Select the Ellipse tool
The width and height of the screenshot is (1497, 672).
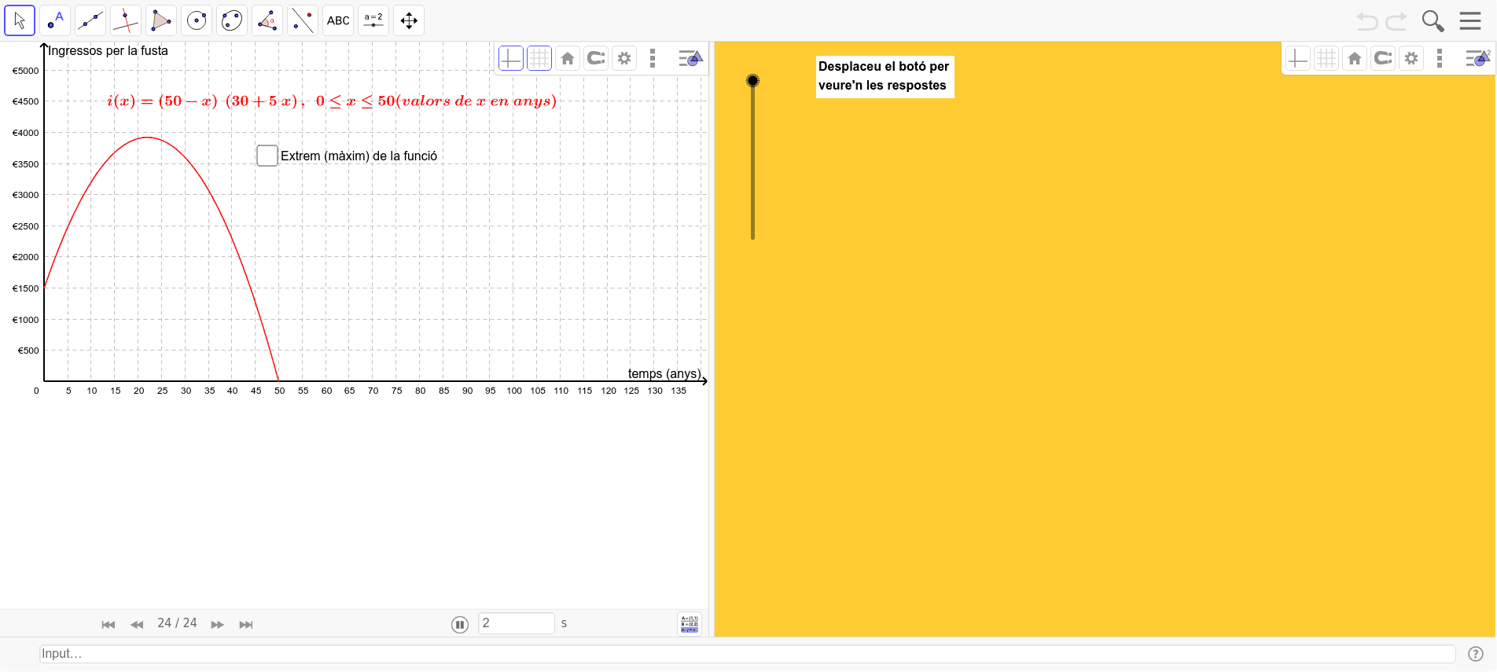(232, 20)
